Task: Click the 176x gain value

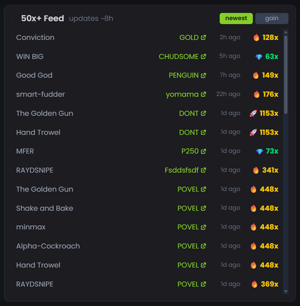Action: pyautogui.click(x=270, y=94)
